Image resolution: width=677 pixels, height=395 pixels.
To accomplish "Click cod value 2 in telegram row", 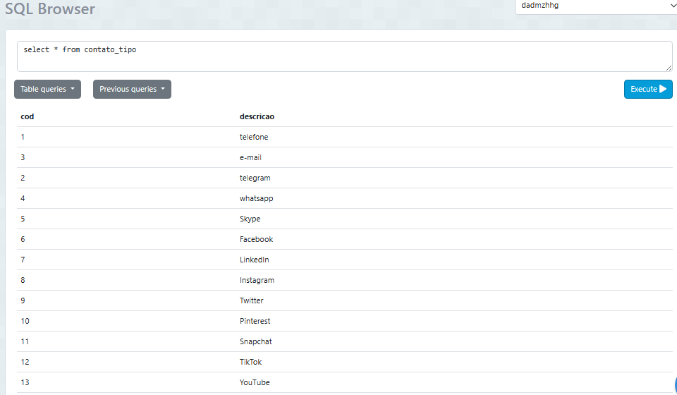I will coord(23,178).
